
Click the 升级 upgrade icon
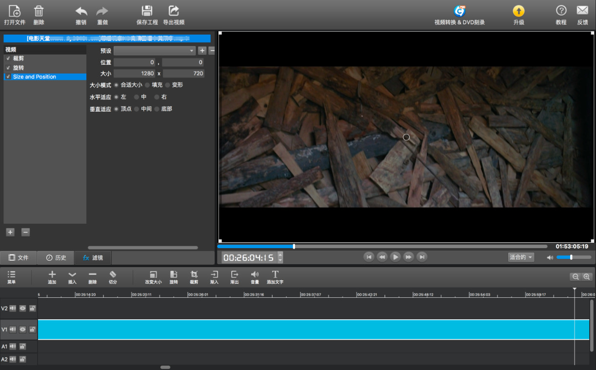click(x=518, y=11)
